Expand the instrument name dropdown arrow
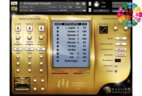142x96 pixels. (x=21, y=4)
